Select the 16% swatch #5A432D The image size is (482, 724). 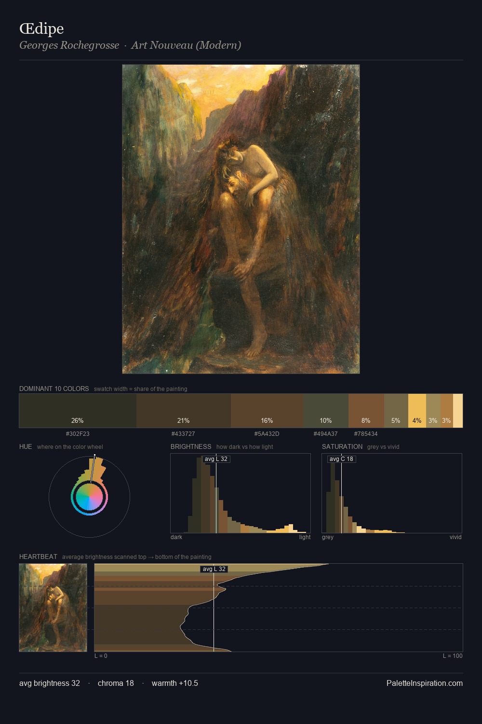point(267,411)
